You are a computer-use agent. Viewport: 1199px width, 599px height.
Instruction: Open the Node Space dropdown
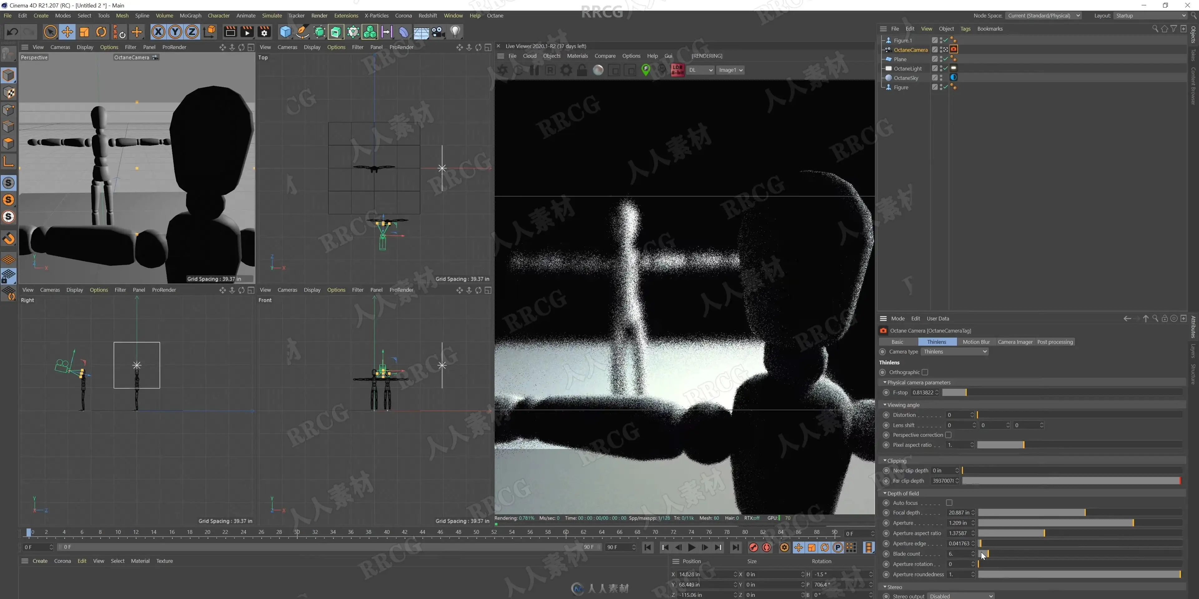(1043, 15)
